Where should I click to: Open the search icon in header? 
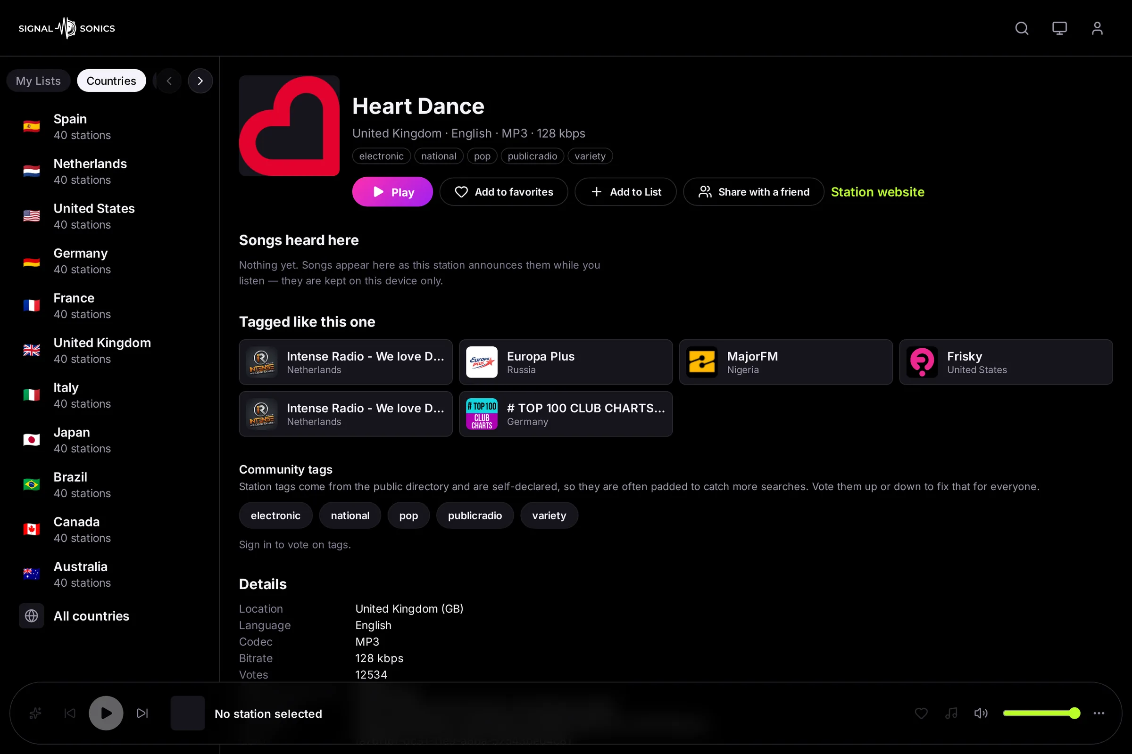tap(1022, 28)
